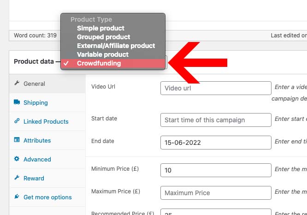Go to the Linked Products section
This screenshot has width=307, height=215.
coord(47,121)
